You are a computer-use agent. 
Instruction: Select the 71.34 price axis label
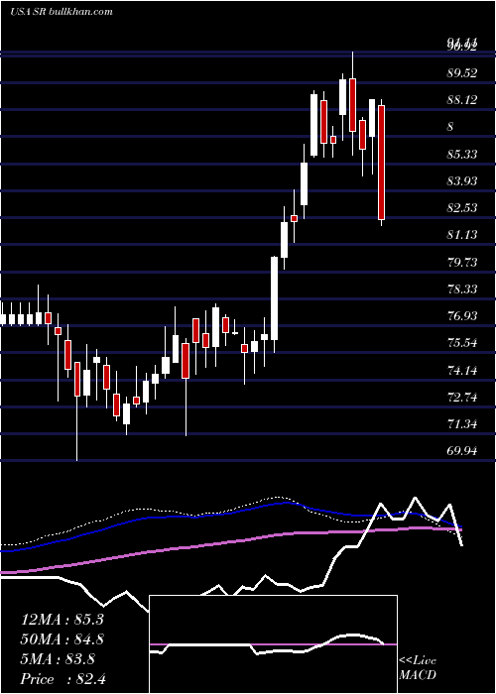(x=462, y=424)
